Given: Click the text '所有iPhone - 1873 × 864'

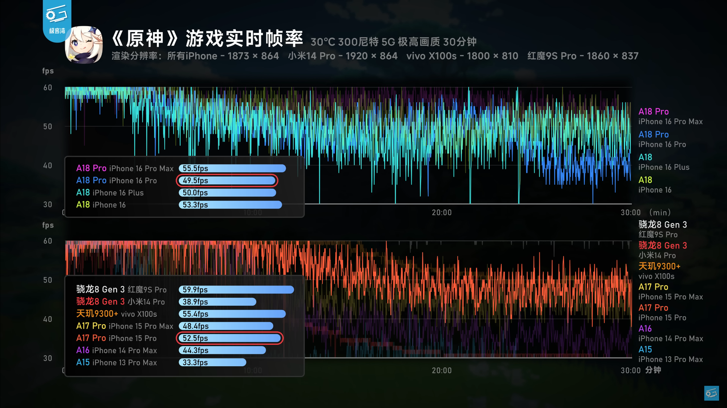Looking at the screenshot, I should point(223,56).
